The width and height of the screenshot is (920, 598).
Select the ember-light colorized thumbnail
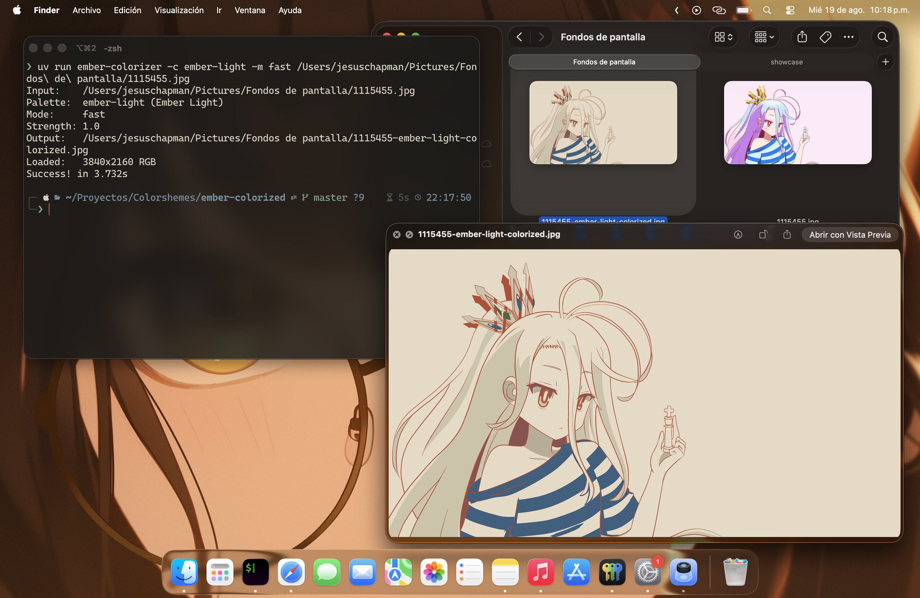point(603,123)
